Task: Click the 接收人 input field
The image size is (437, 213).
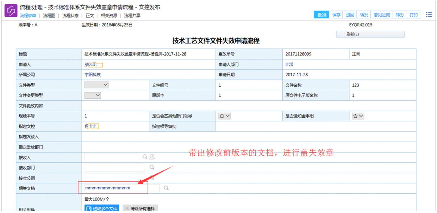Action: click(x=111, y=157)
